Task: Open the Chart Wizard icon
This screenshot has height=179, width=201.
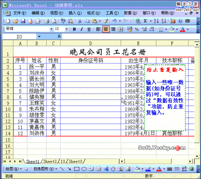Action: point(173,21)
